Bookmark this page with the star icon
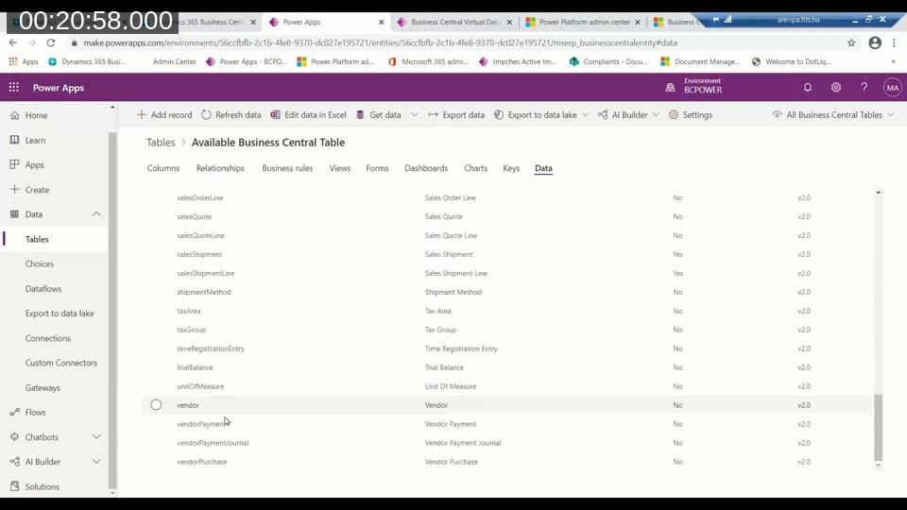The image size is (907, 510). (851, 42)
